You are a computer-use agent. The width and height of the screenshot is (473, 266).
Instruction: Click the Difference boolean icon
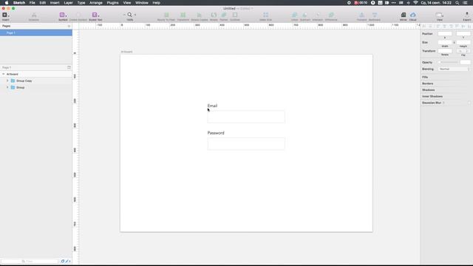tap(331, 15)
